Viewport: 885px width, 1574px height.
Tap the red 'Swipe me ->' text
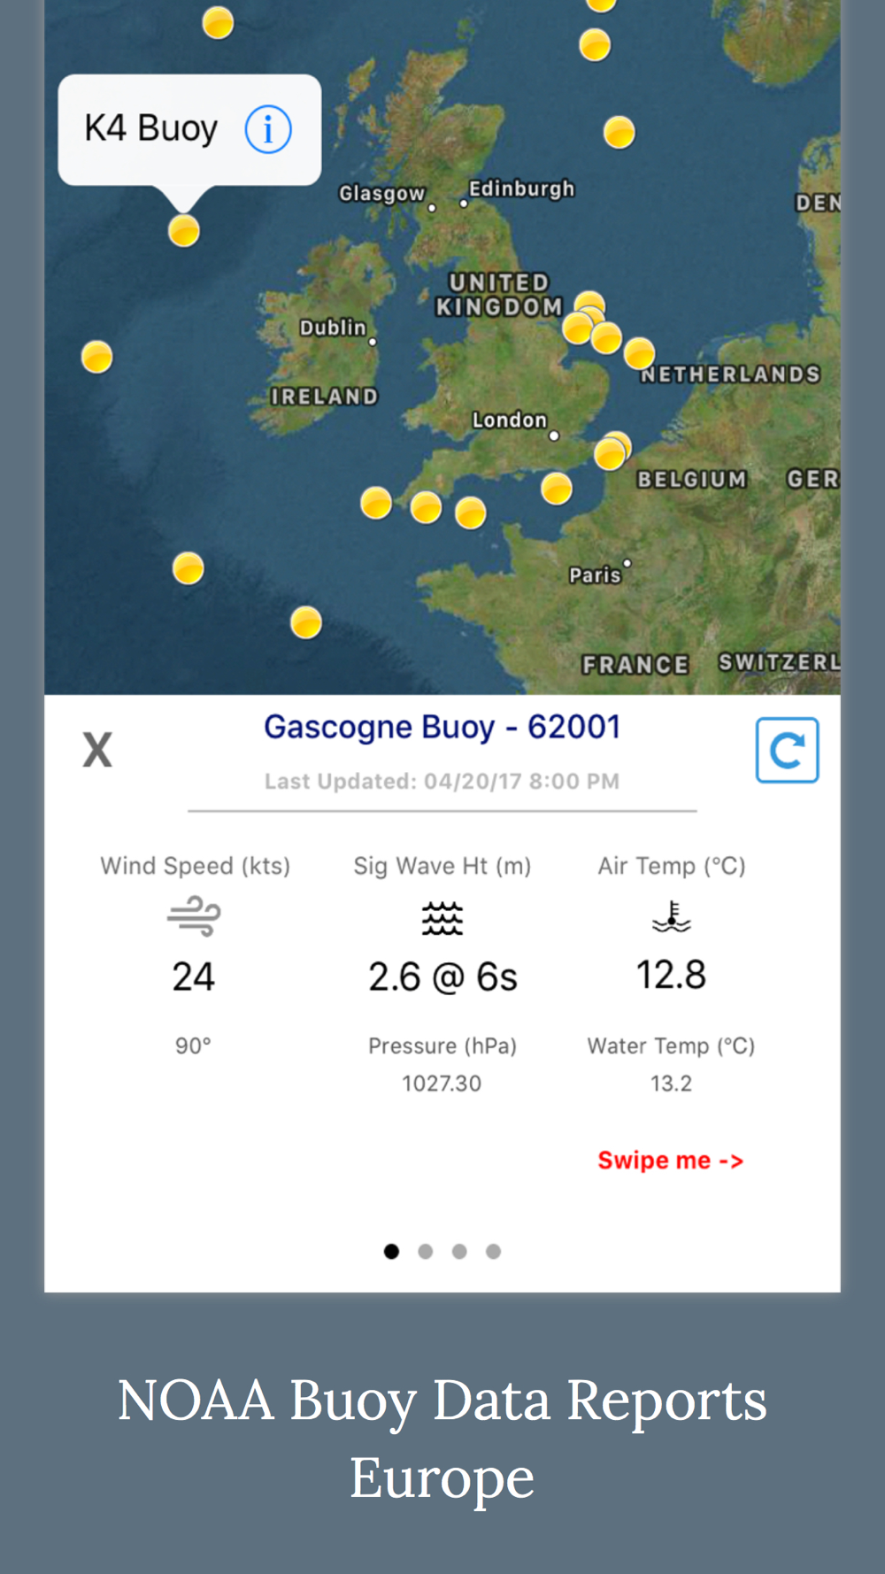click(x=670, y=1161)
